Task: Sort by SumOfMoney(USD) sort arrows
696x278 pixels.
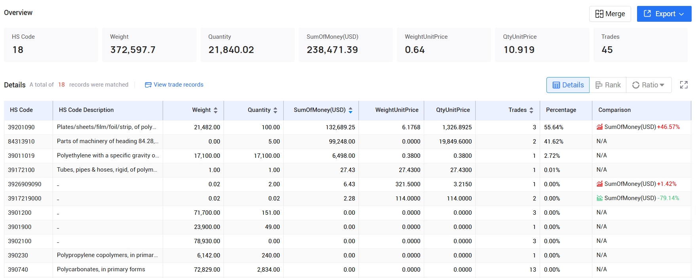Action: (351, 110)
